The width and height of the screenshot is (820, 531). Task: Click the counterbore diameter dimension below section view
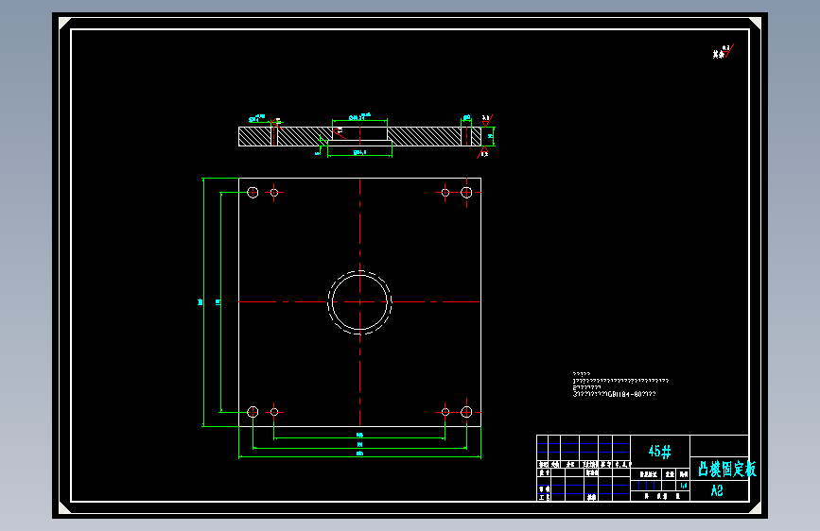[x=359, y=153]
